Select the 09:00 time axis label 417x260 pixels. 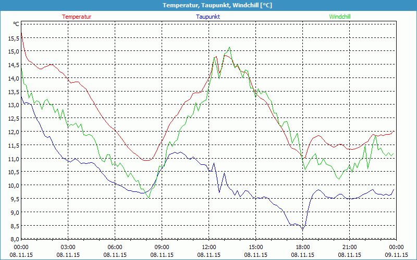point(162,247)
